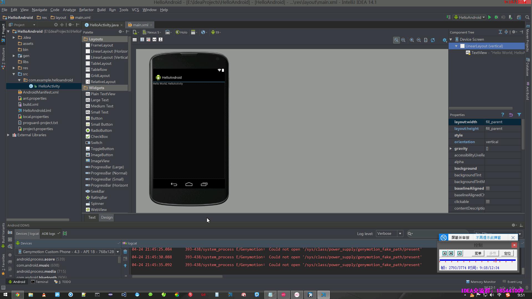The height and width of the screenshot is (299, 532).
Task: Open the HelloAndroid run configuration dropdown
Action: [x=470, y=17]
